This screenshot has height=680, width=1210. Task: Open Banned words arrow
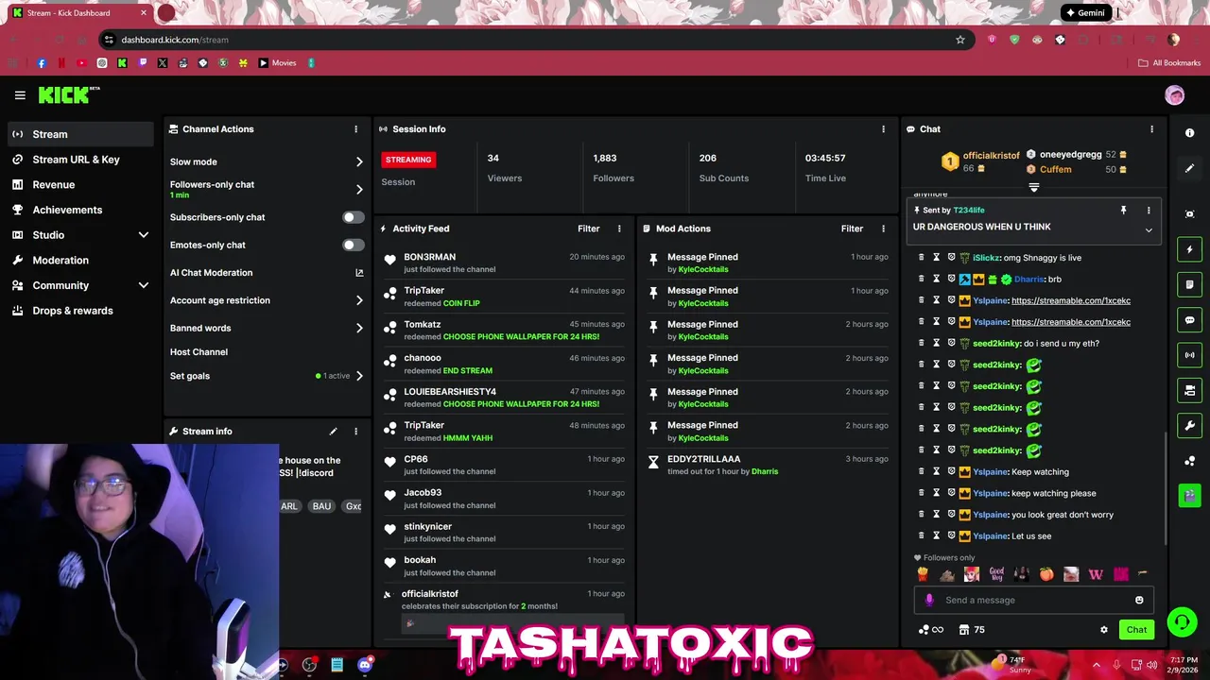359,329
